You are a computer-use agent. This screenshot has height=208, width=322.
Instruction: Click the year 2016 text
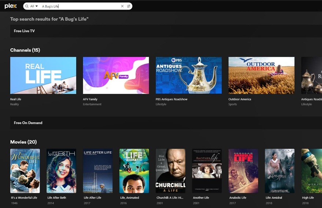pyautogui.click(x=123, y=203)
